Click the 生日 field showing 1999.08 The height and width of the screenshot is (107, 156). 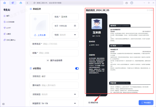(65, 26)
